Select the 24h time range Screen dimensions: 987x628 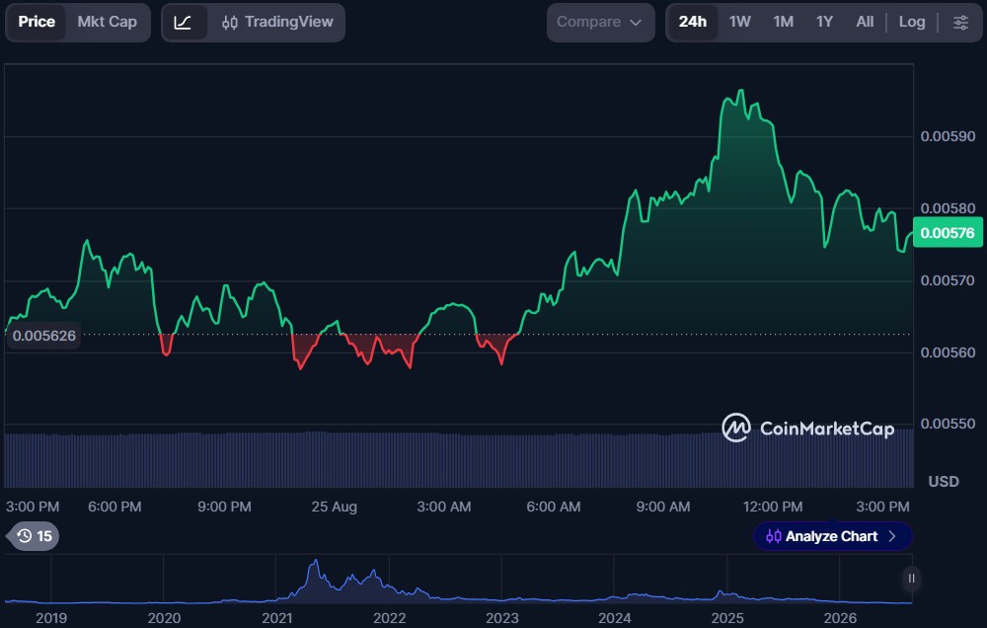pyautogui.click(x=693, y=22)
